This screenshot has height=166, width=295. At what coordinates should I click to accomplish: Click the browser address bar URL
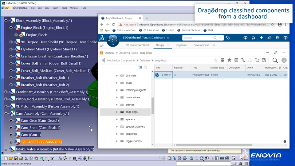click(x=203, y=25)
